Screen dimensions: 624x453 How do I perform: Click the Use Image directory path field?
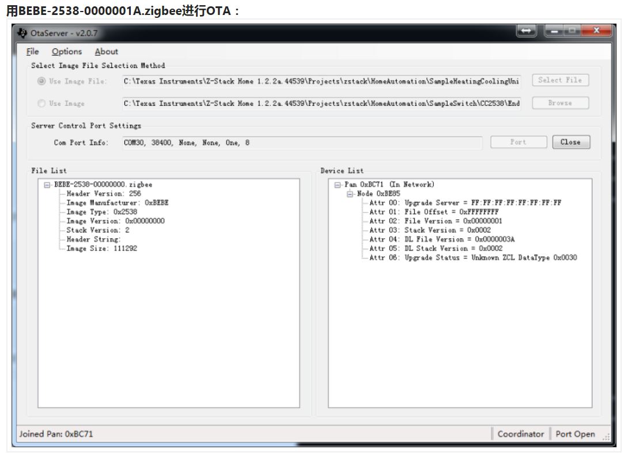point(322,104)
